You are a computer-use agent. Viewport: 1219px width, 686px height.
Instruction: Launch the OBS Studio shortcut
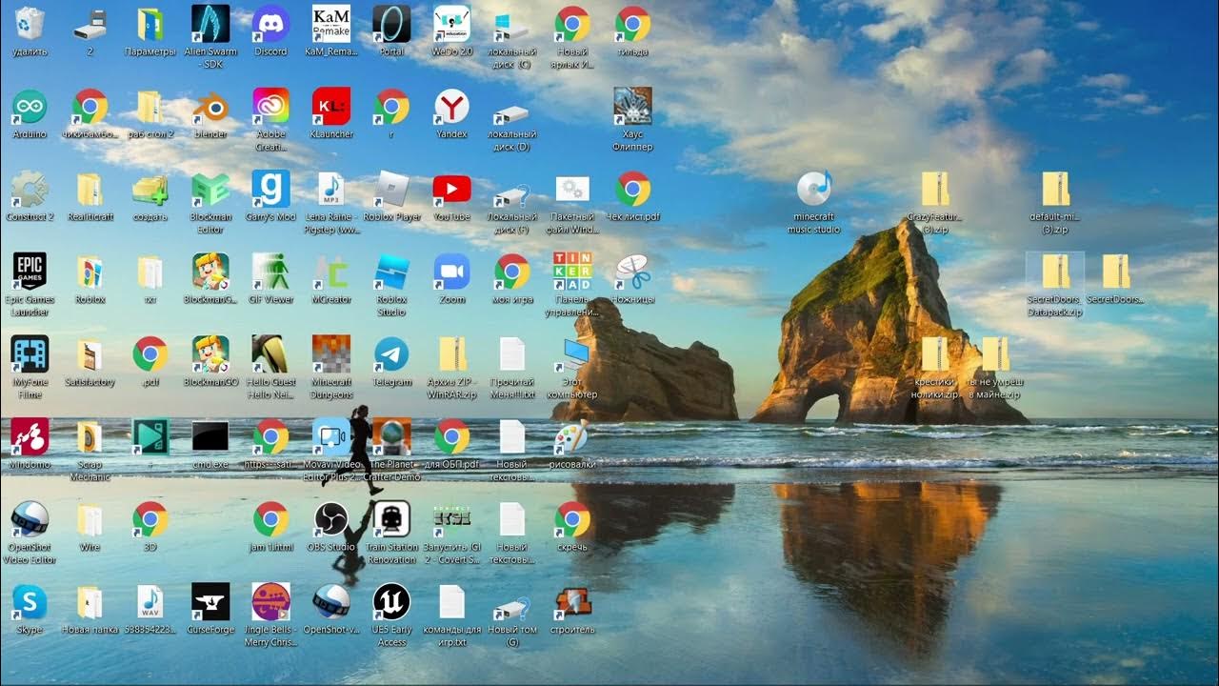(x=330, y=519)
